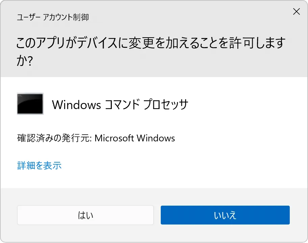Dismiss the prompt with the X button
Viewport: 308px width, 243px height.
pos(296,12)
